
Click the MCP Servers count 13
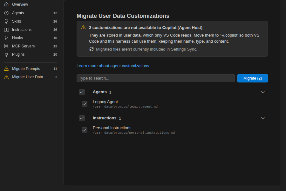click(x=55, y=46)
